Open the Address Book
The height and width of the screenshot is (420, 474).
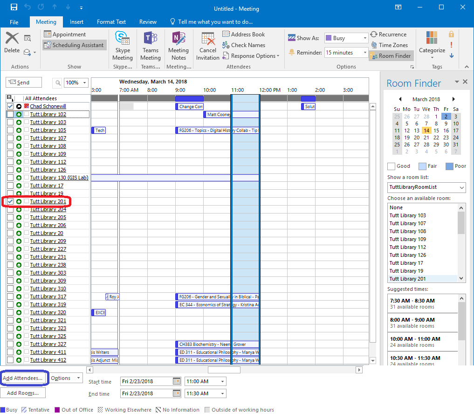pos(244,34)
